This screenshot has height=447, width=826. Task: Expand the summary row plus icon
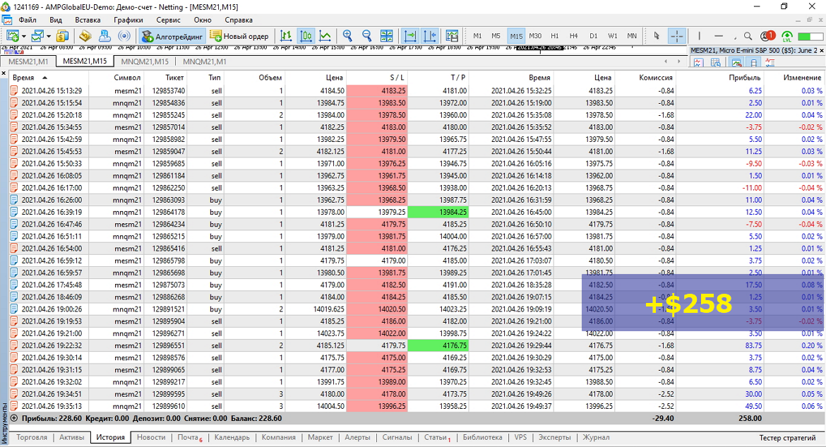pos(14,418)
